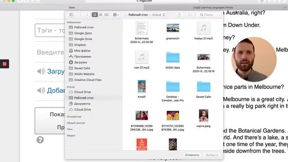Click the Введите text field on page
288x162 pixels.
click(50, 52)
